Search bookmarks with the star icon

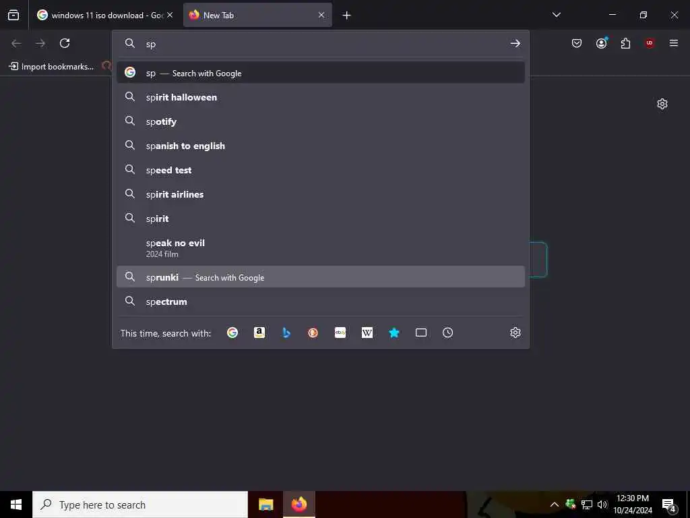(394, 333)
